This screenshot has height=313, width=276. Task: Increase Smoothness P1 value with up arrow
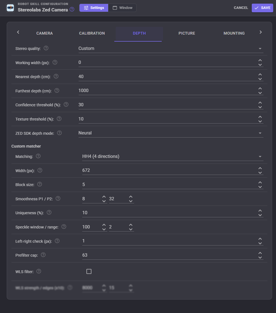104,197
